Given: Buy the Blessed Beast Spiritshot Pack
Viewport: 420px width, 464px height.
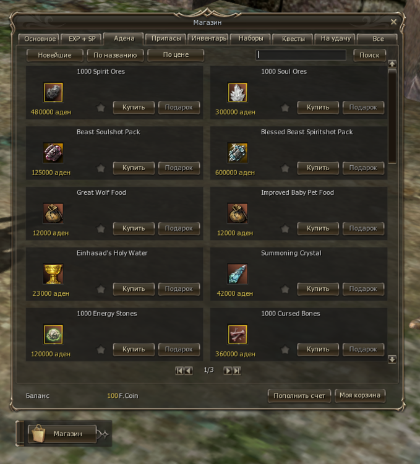Looking at the screenshot, I should pos(318,168).
